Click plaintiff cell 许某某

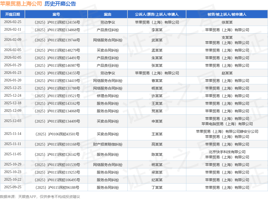tap(157, 96)
